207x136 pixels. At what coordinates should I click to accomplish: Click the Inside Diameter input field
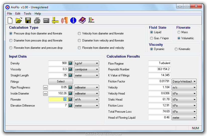pos(58,94)
